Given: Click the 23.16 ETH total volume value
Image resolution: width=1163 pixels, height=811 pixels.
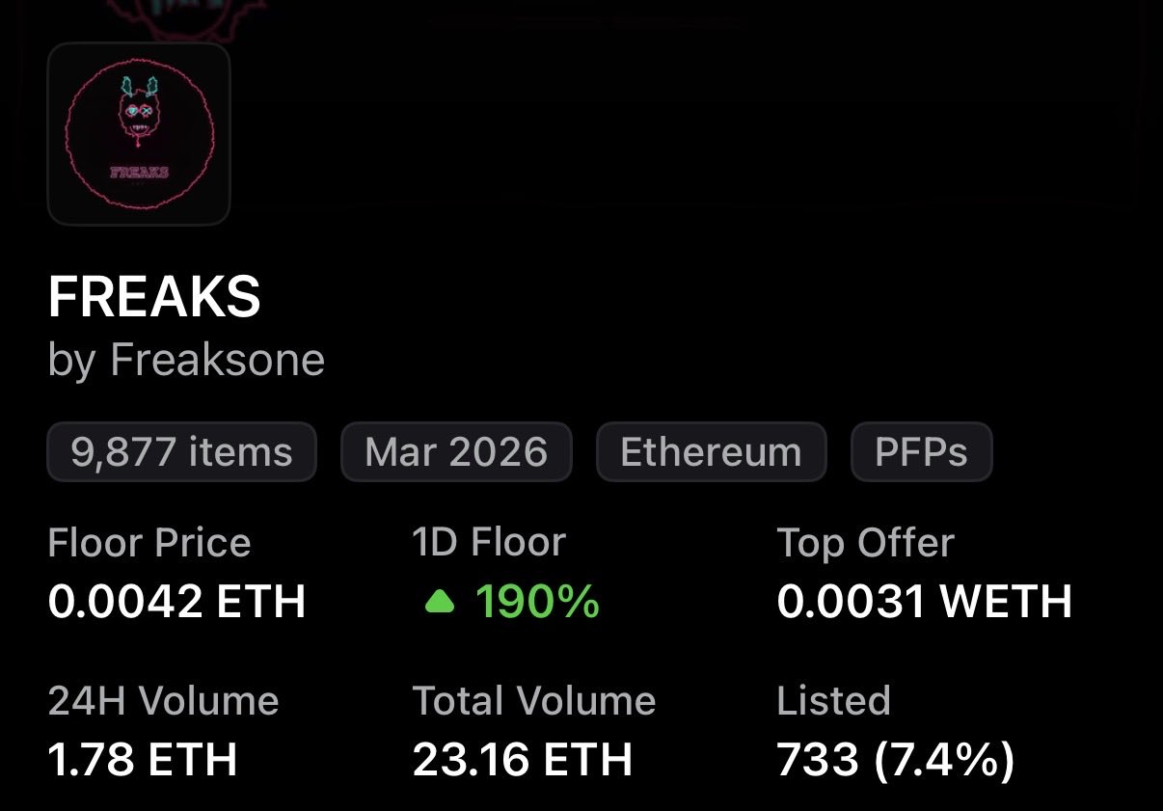Looking at the screenshot, I should pos(522,760).
